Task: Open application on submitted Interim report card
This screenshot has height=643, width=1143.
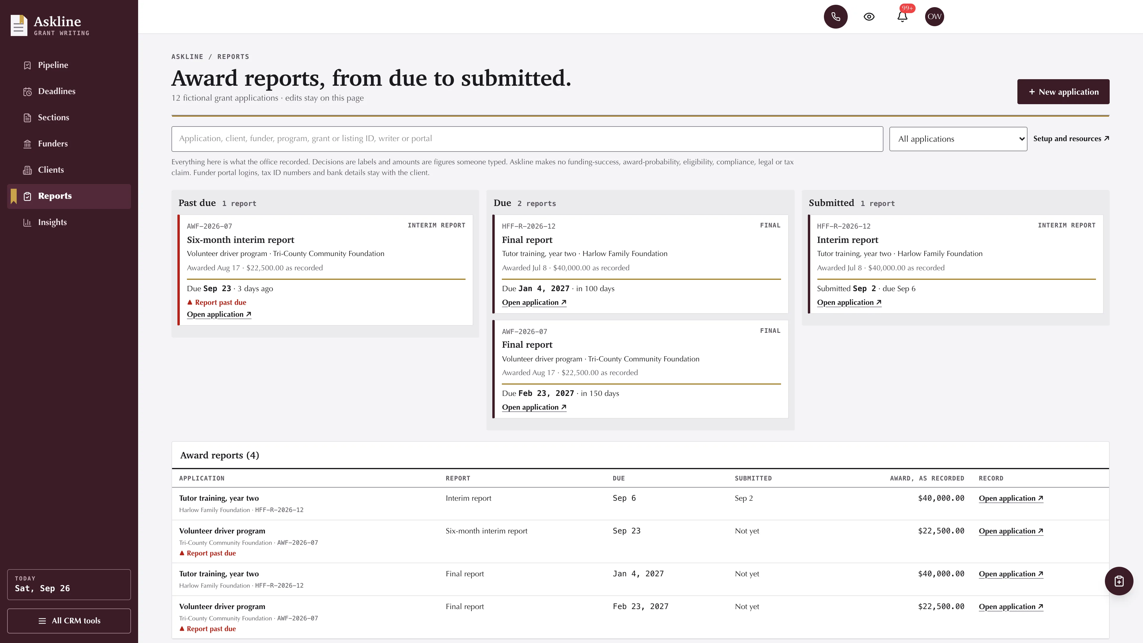Action: coord(849,302)
